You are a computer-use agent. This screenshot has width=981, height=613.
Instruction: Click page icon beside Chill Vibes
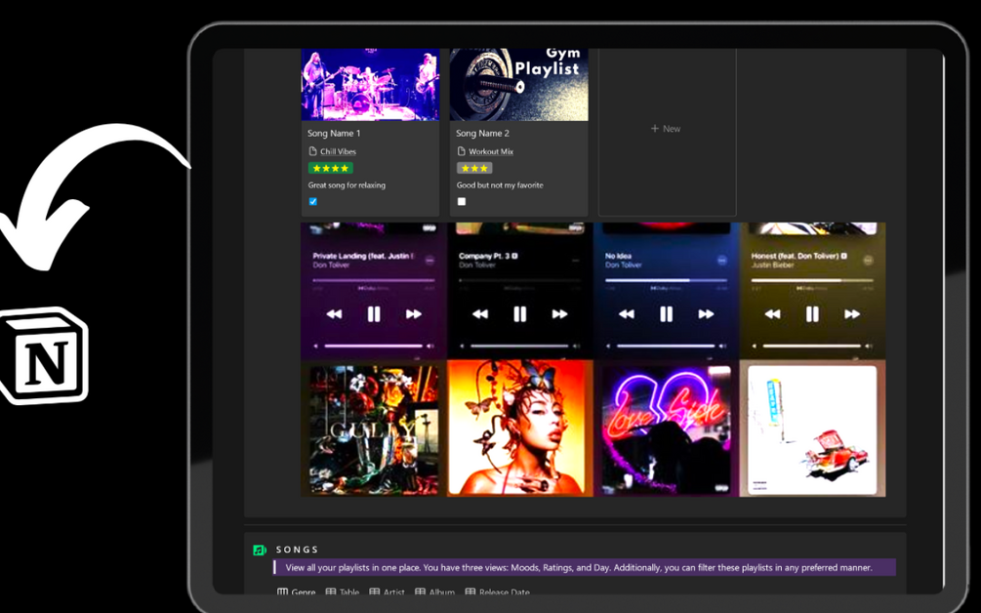pos(312,151)
